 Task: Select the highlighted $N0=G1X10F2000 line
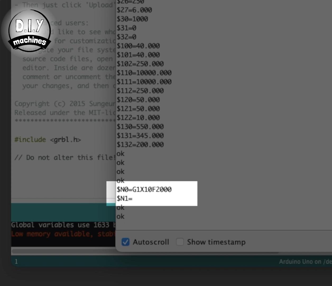144,190
